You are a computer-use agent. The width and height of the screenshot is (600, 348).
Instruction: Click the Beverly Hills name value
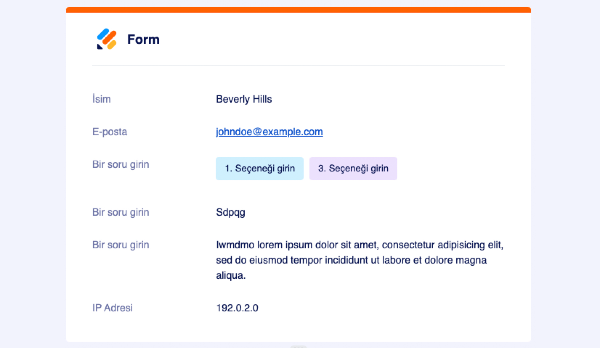pyautogui.click(x=244, y=99)
